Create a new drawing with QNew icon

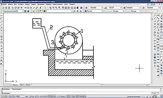tap(3, 8)
